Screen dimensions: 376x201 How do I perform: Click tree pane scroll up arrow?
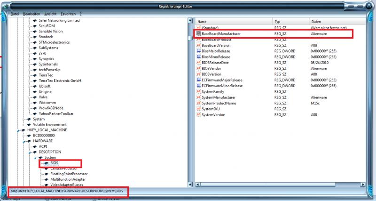(190, 21)
